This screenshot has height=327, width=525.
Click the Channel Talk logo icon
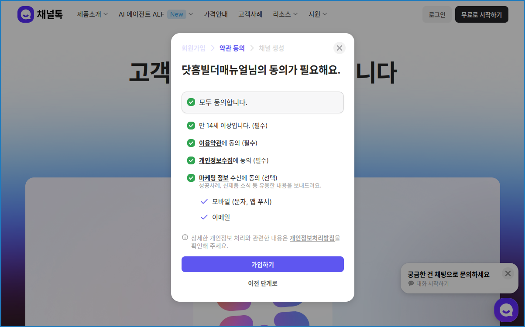pyautogui.click(x=26, y=14)
